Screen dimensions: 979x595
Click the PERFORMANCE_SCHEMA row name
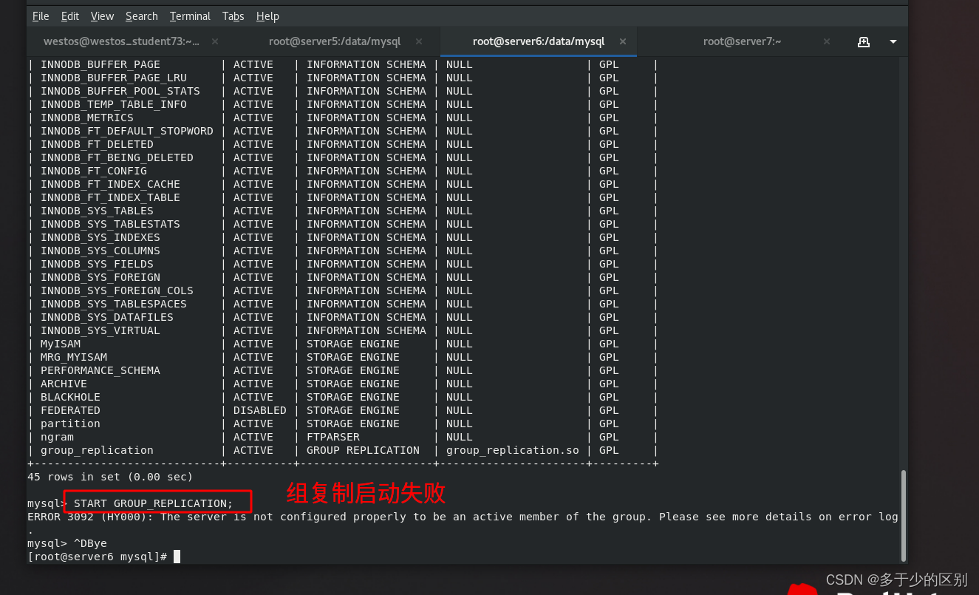pyautogui.click(x=100, y=370)
